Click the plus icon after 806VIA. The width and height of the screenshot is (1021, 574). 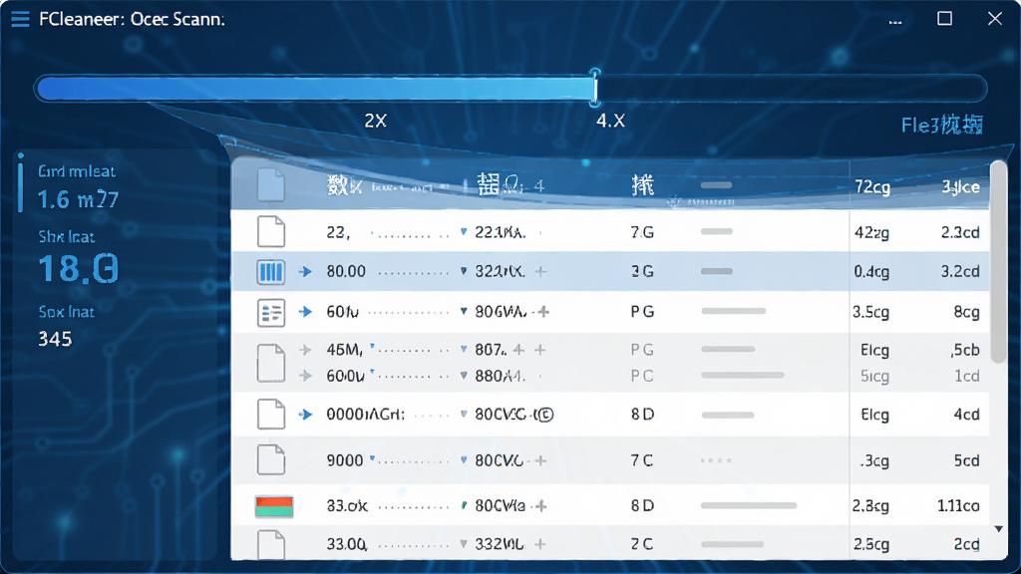[x=543, y=312]
